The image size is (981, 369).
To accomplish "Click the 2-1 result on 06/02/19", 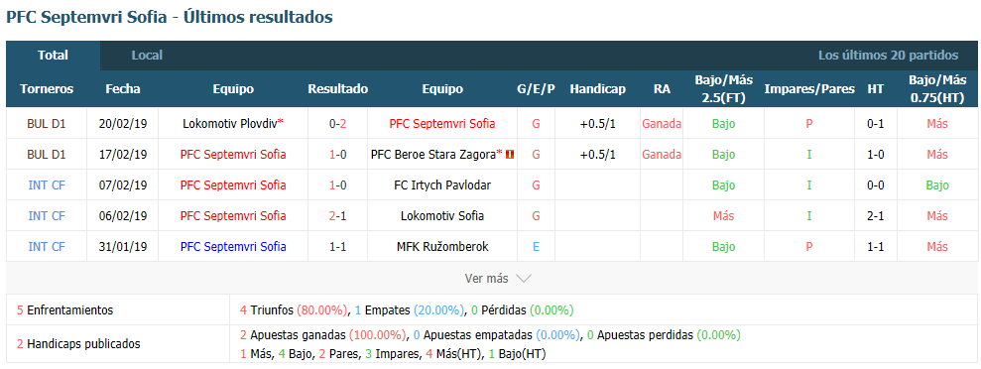I will click(338, 216).
